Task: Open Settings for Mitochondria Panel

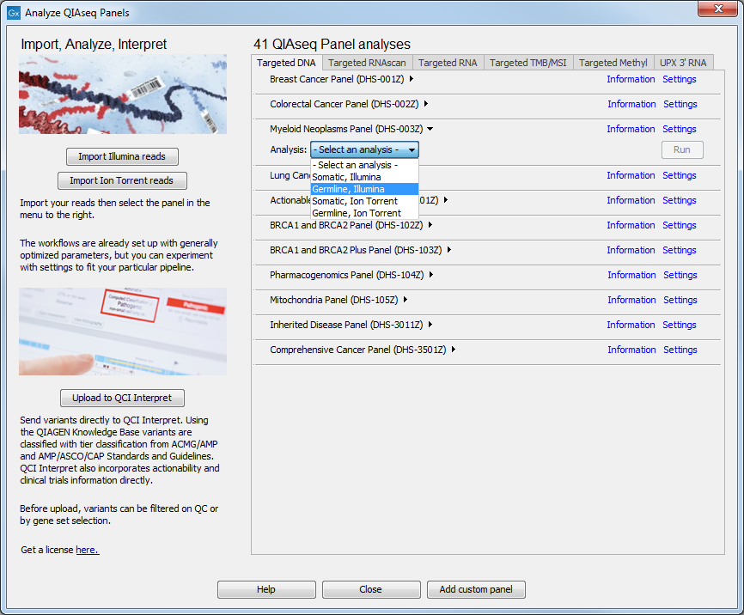Action: point(680,300)
